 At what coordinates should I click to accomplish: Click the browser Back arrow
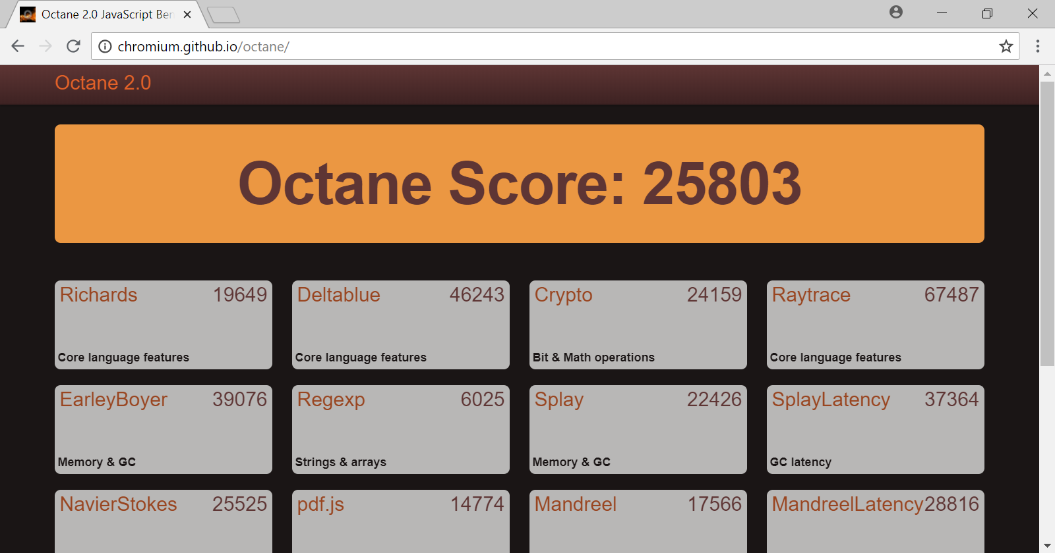pyautogui.click(x=18, y=46)
